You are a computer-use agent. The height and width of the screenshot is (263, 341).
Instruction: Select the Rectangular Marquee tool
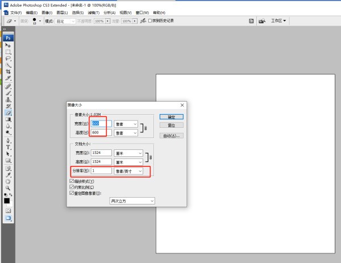(x=8, y=52)
